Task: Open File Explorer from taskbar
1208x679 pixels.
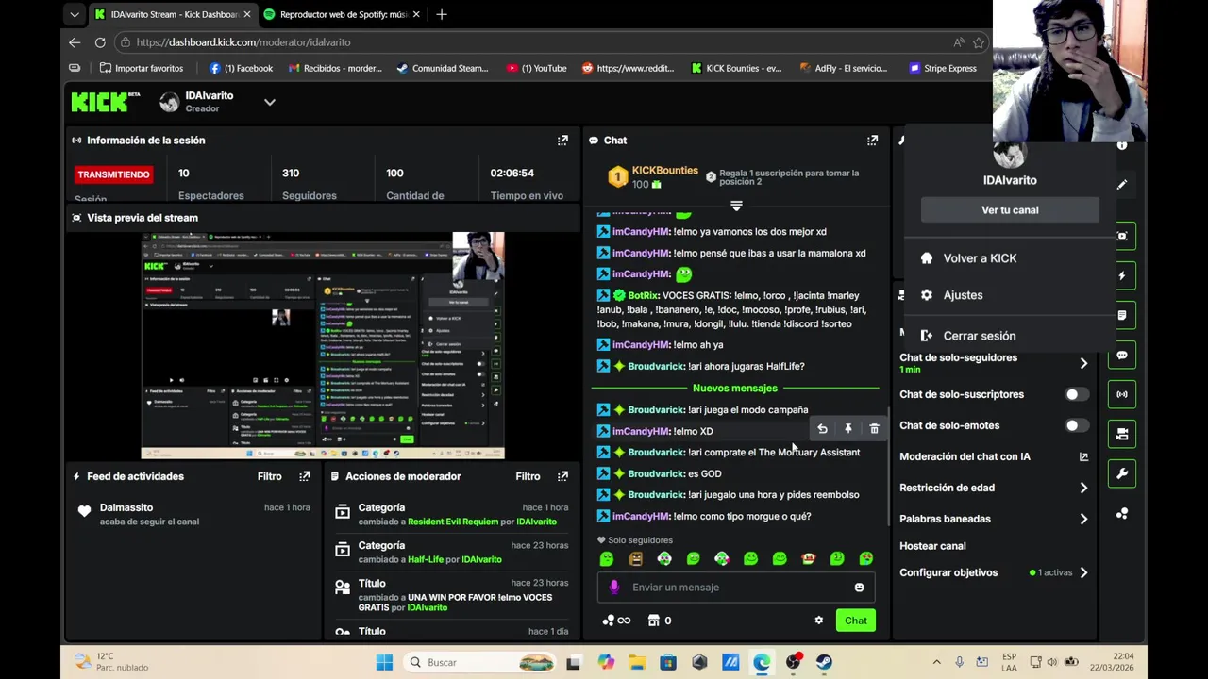Action: pos(636,662)
